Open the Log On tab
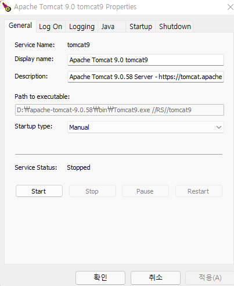This screenshot has height=286, width=234. pyautogui.click(x=51, y=27)
